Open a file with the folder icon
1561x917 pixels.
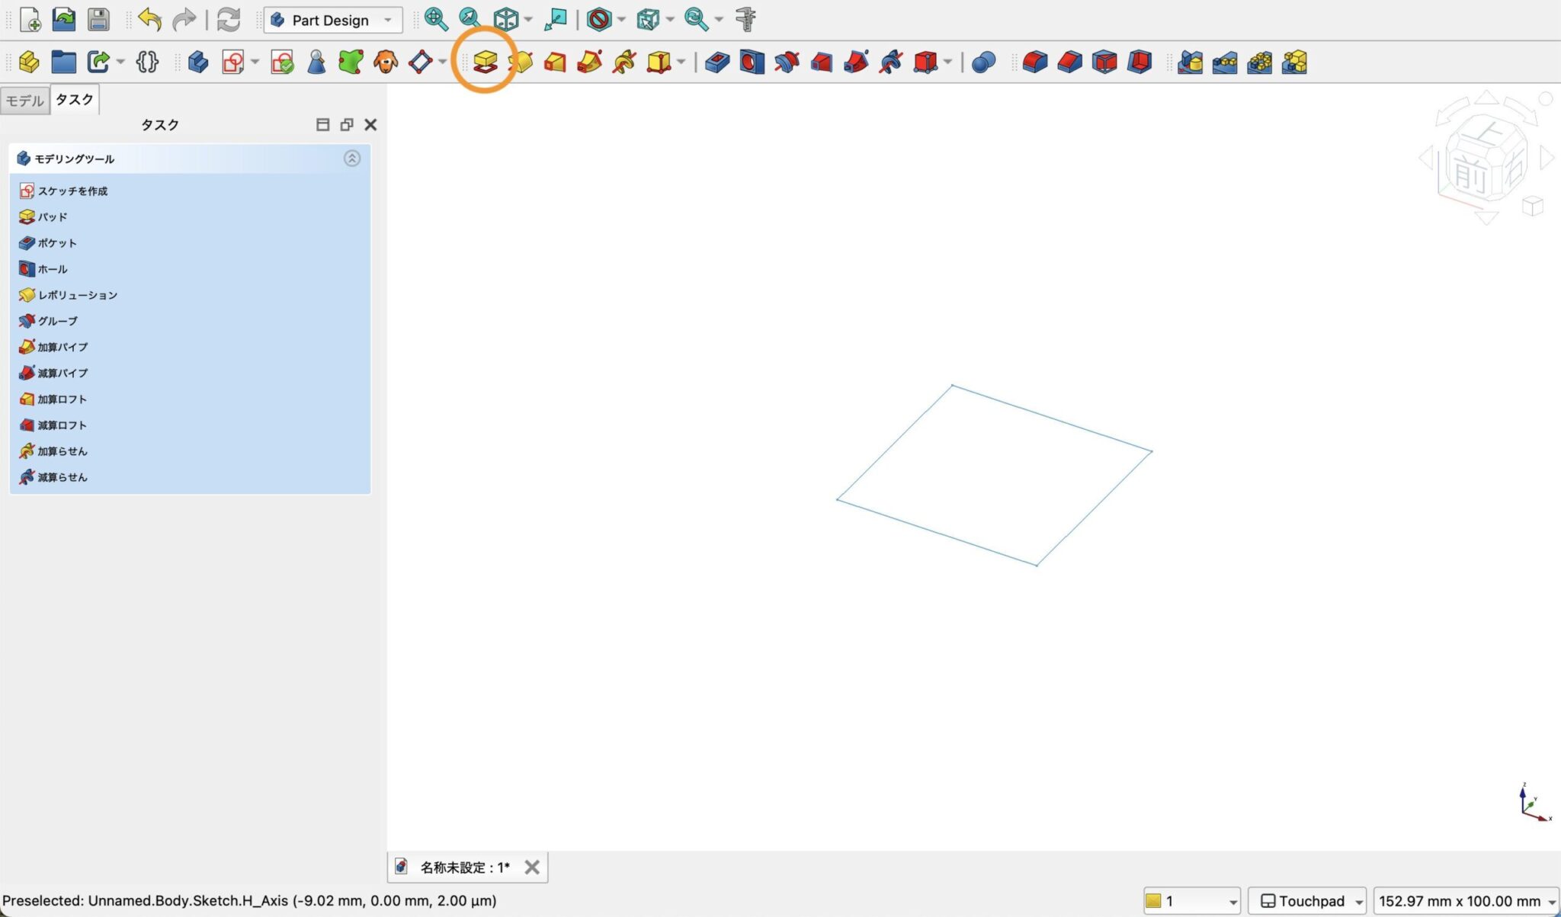[x=64, y=20]
